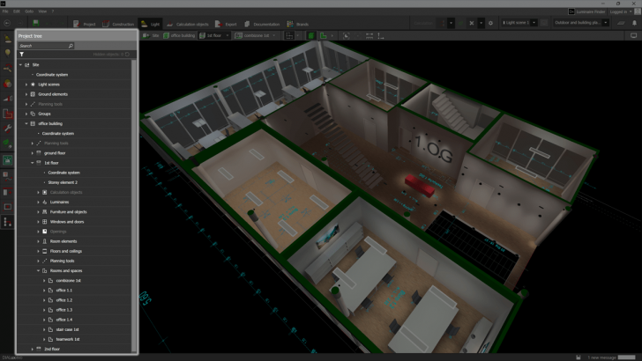Click the Site breadcrumb button
642x361 pixels.
click(151, 35)
